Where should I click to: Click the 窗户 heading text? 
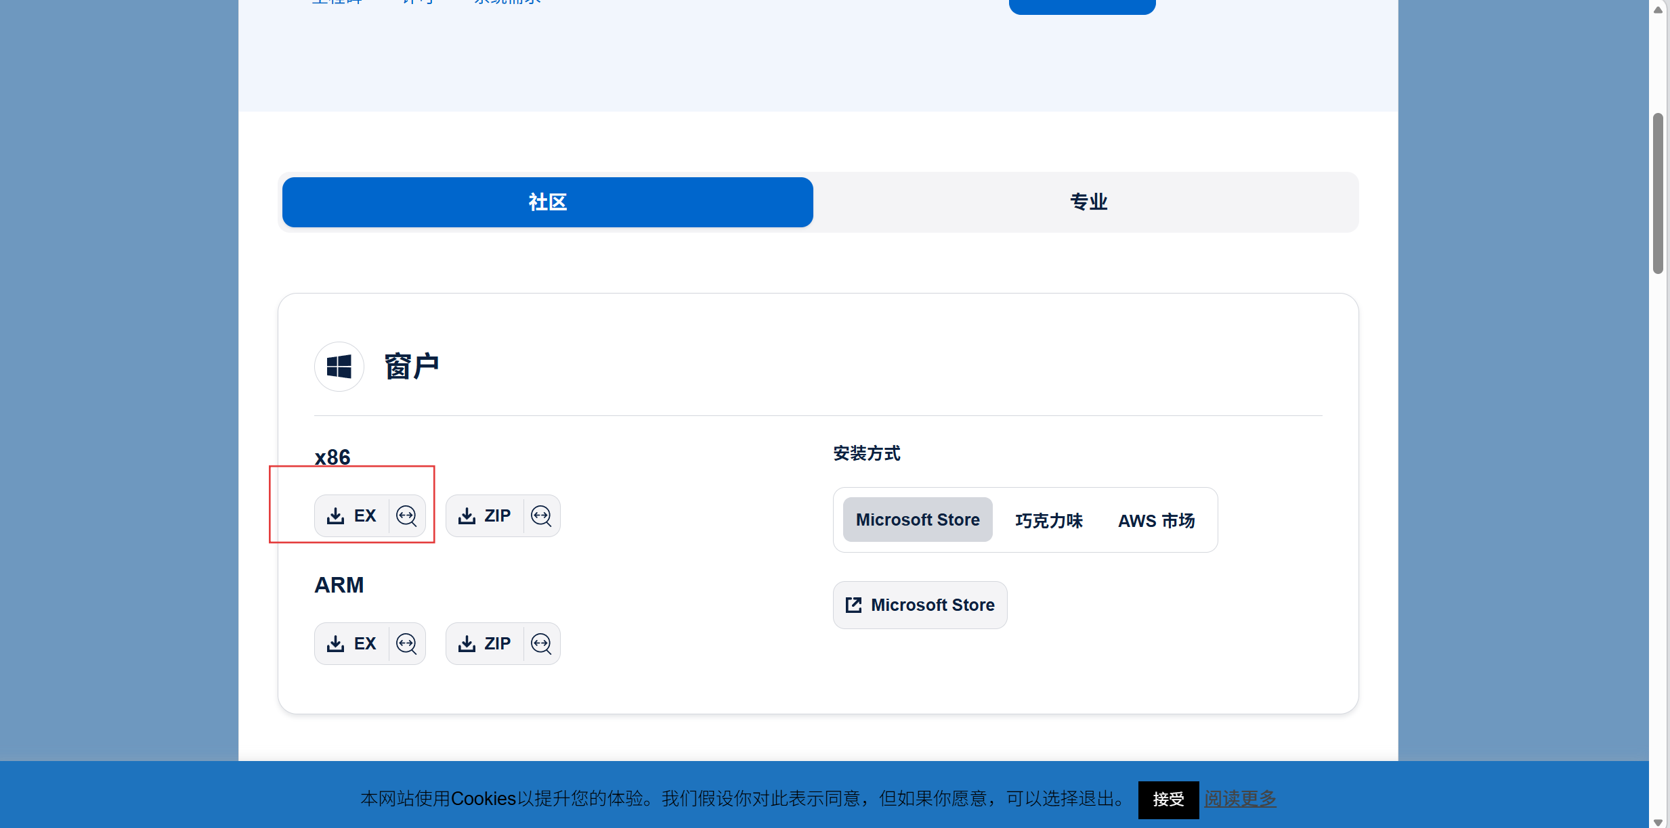pyautogui.click(x=412, y=366)
